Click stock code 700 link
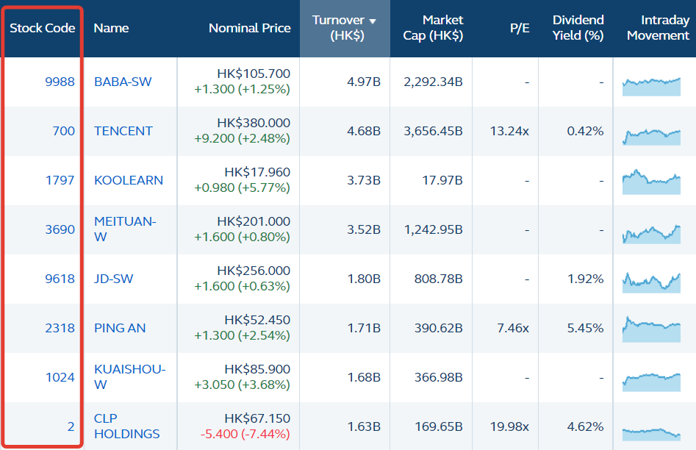The width and height of the screenshot is (696, 450). 63,131
